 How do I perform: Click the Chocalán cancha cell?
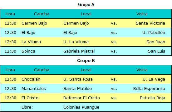click(31, 79)
